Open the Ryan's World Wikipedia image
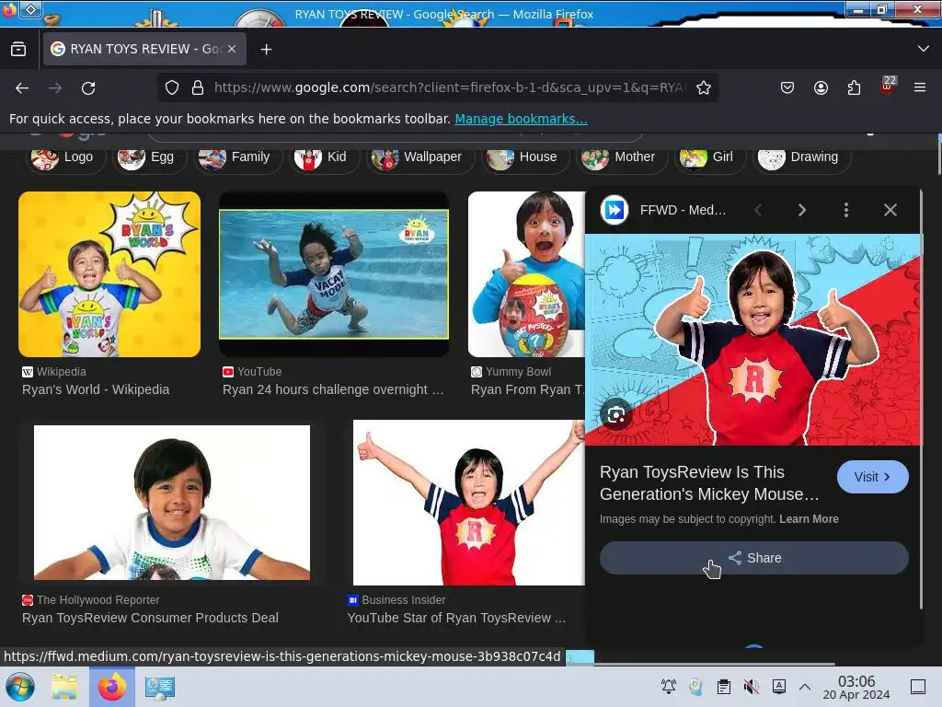The image size is (942, 707). click(x=109, y=274)
